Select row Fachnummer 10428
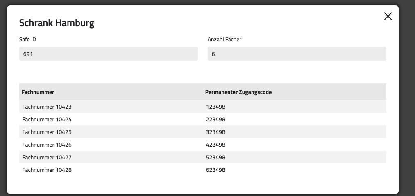The height and width of the screenshot is (196, 415). 47,170
